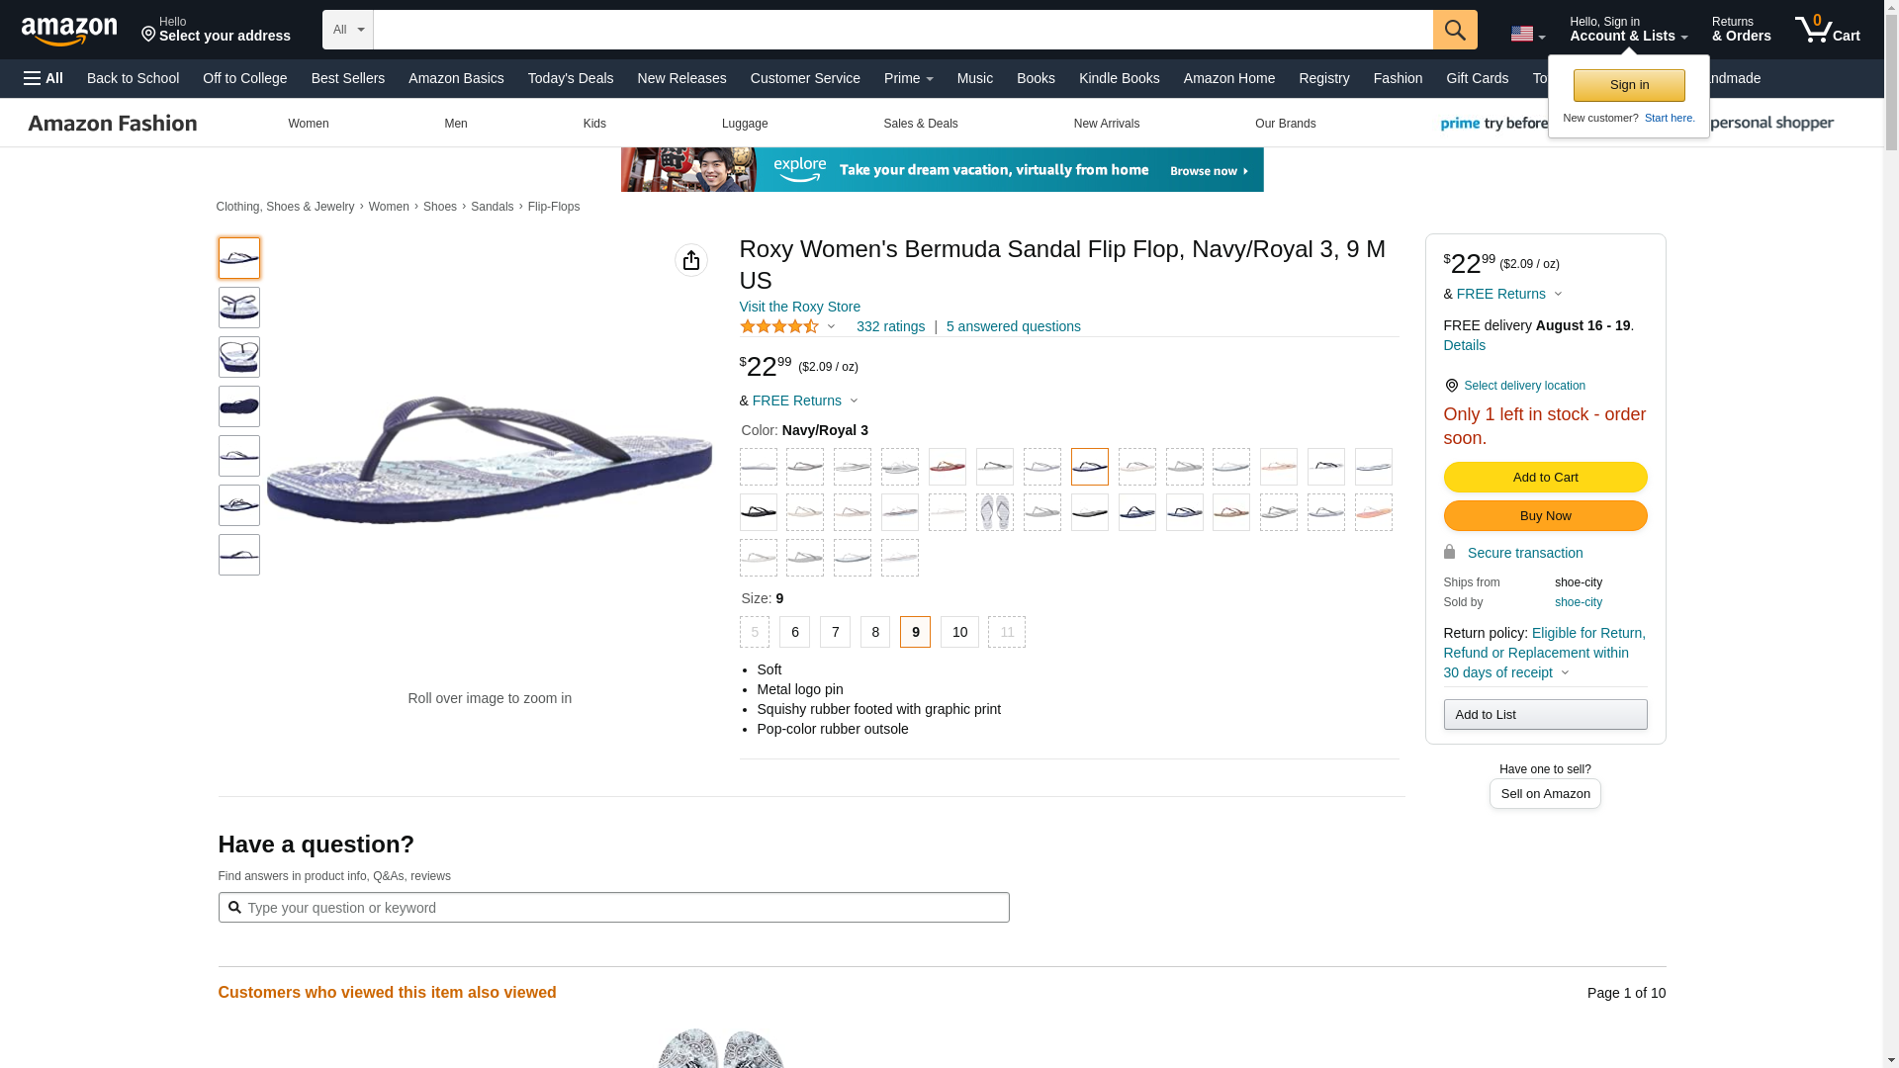This screenshot has height=1068, width=1899.
Task: Click the select delivery location pin
Action: tap(1451, 386)
